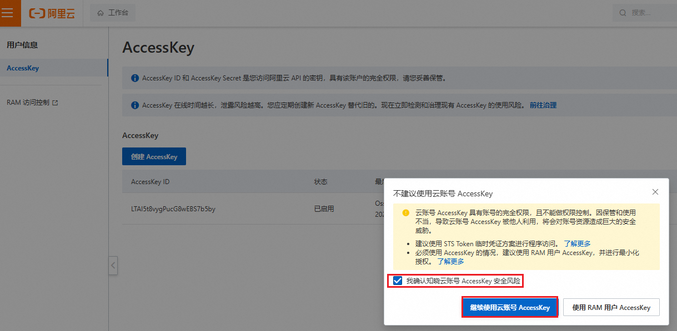Click 了解更多 link after STS Token
This screenshot has height=331, width=677.
coord(577,243)
